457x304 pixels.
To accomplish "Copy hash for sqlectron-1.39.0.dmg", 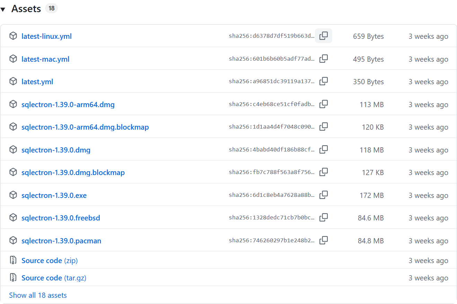I will tap(324, 149).
